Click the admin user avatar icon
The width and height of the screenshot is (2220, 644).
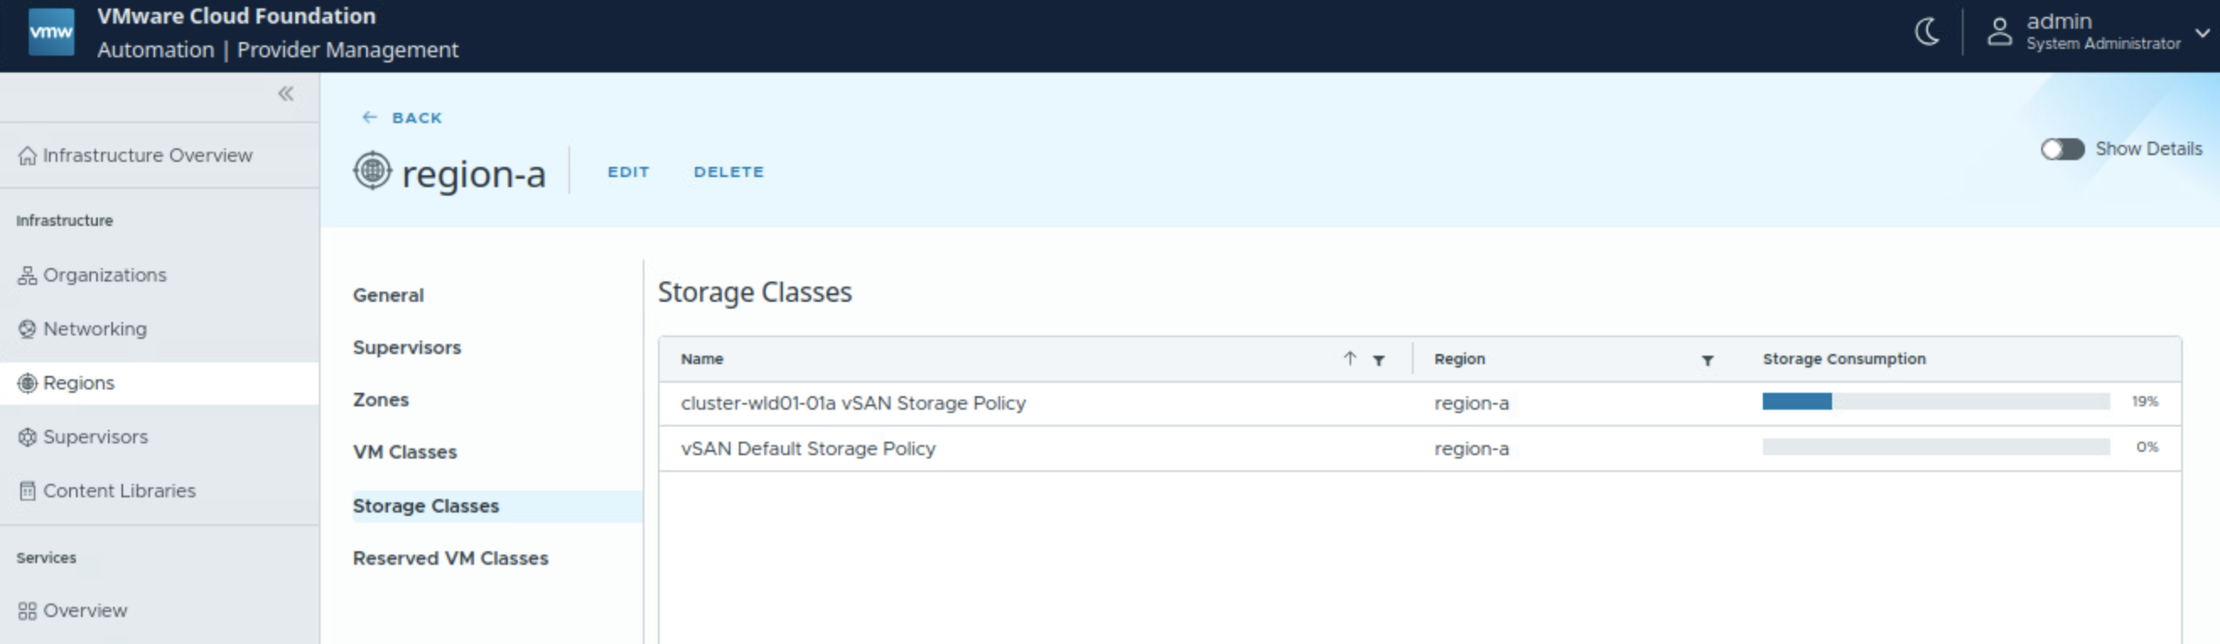1999,32
